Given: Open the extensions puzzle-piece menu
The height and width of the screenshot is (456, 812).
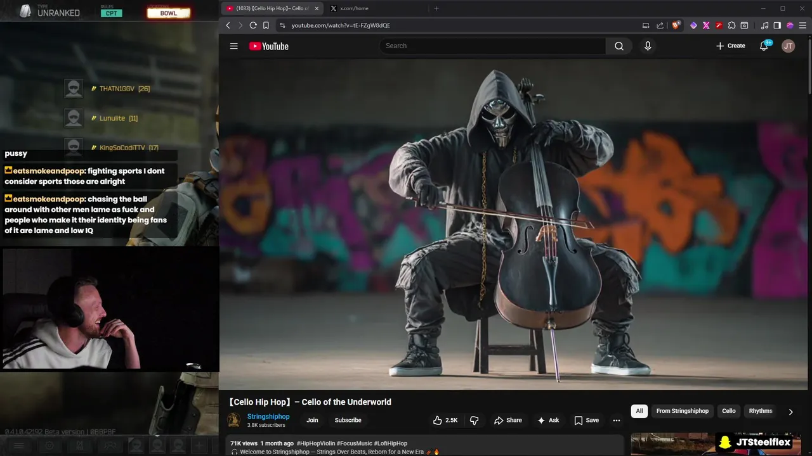Looking at the screenshot, I should 731,25.
